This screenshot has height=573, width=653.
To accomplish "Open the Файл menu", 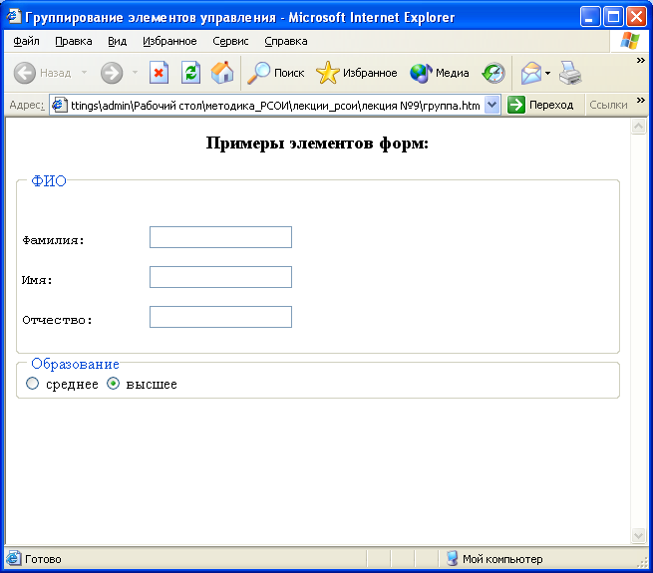I will click(27, 41).
